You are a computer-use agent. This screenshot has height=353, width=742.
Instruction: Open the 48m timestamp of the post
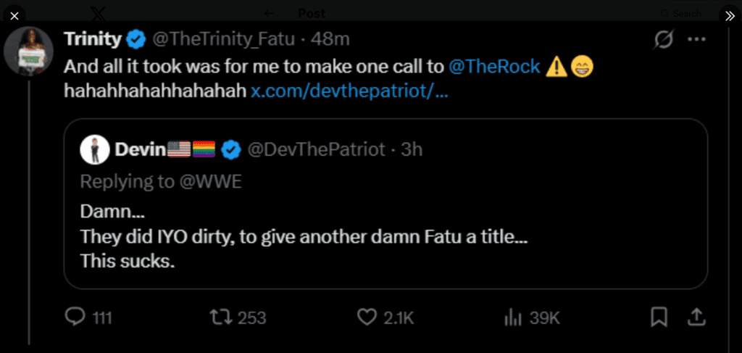(334, 38)
